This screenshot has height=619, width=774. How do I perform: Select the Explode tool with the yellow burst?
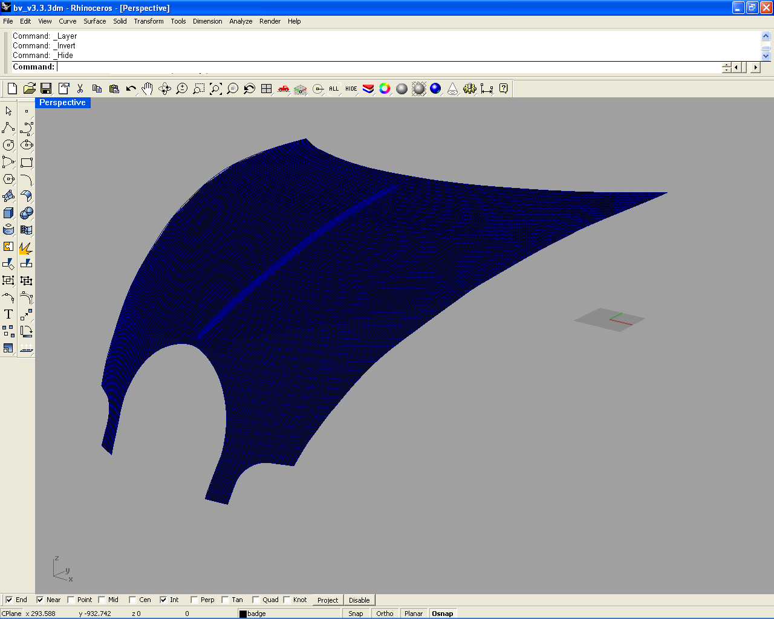(x=26, y=247)
